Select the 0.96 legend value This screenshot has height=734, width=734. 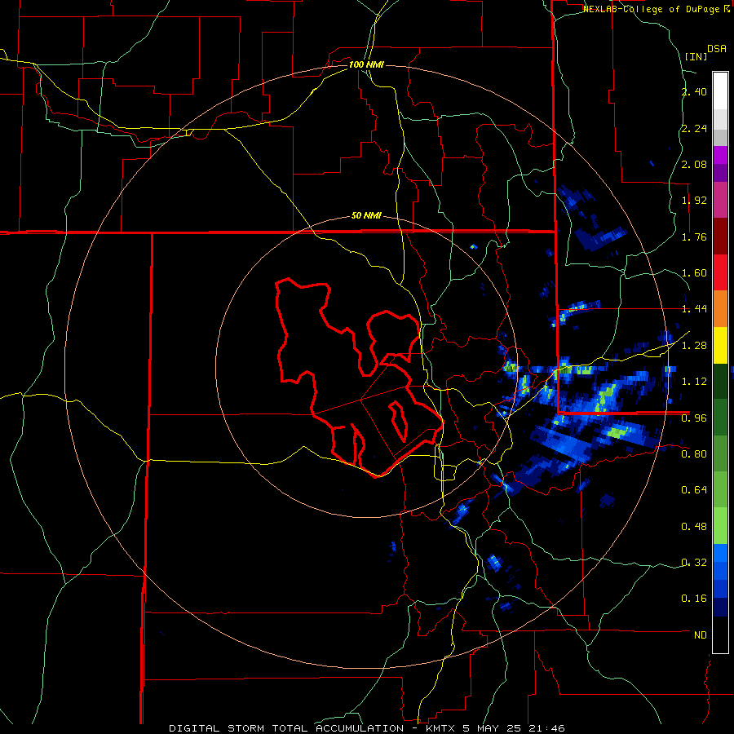[x=694, y=418]
